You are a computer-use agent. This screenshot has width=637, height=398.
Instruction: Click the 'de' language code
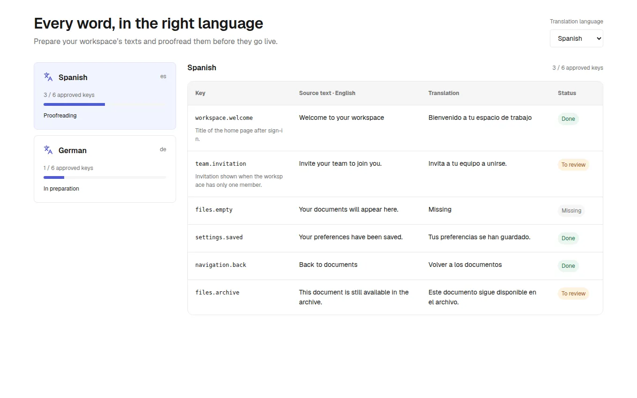(x=163, y=149)
